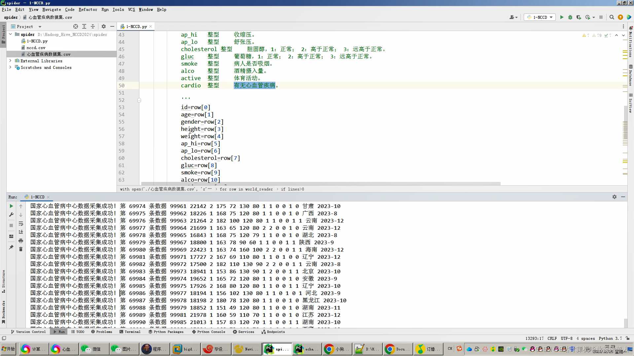Open Python Packages tool window
Image resolution: width=634 pixels, height=356 pixels.
(x=166, y=332)
